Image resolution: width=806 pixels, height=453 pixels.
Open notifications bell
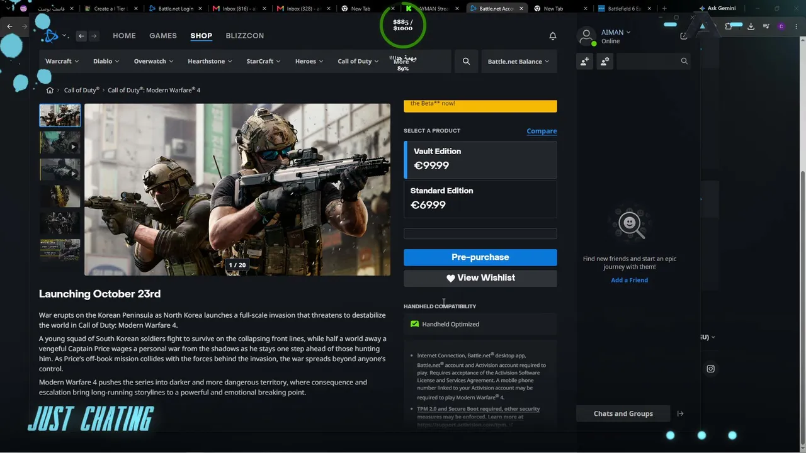553,36
